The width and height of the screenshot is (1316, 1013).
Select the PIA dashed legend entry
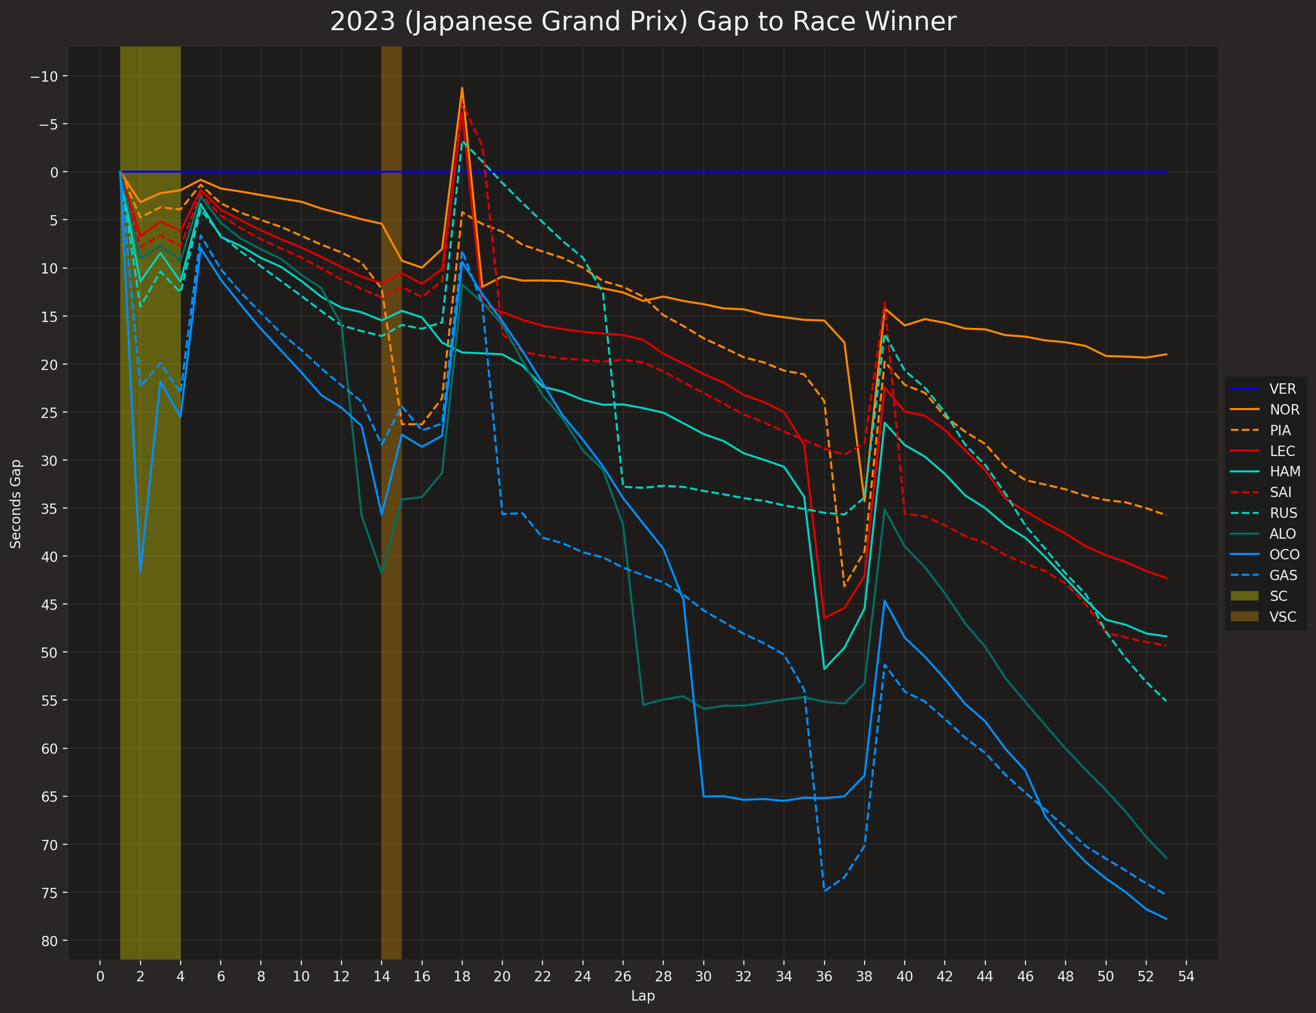(x=1280, y=431)
